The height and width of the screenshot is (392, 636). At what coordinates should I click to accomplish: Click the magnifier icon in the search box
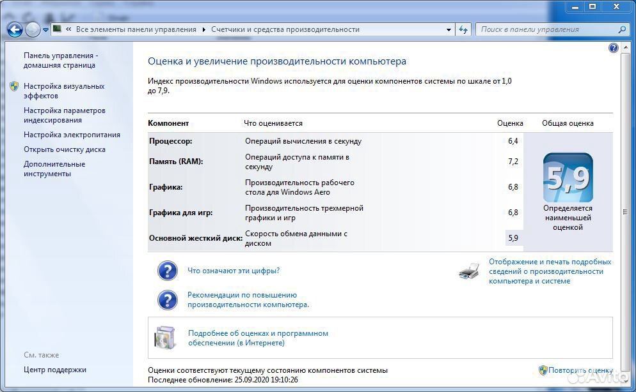621,29
